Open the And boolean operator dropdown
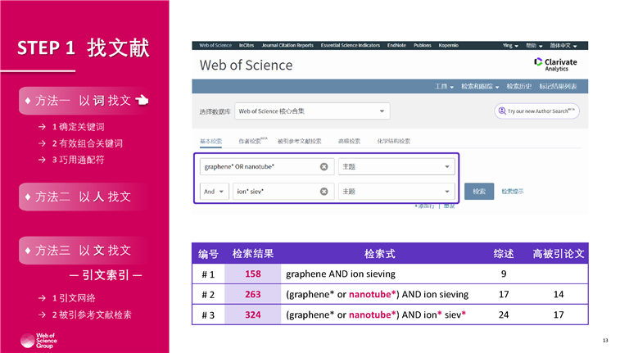The image size is (629, 353). [215, 192]
